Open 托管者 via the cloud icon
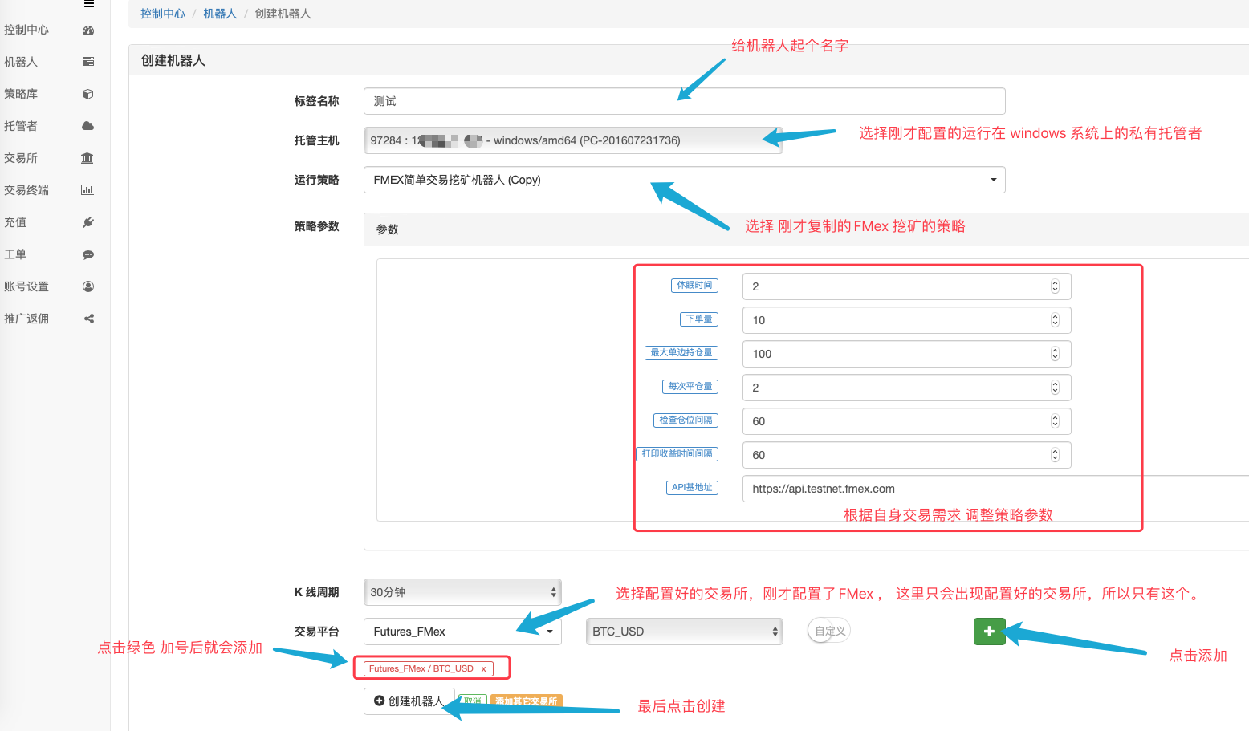The width and height of the screenshot is (1249, 731). (88, 126)
